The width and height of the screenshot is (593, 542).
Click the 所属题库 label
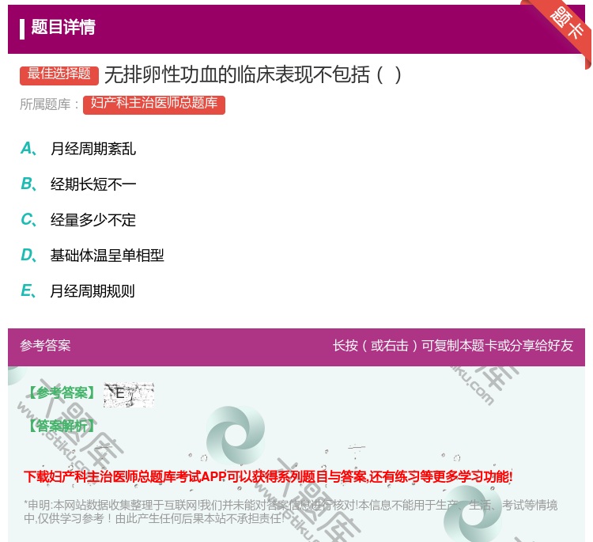(50, 104)
